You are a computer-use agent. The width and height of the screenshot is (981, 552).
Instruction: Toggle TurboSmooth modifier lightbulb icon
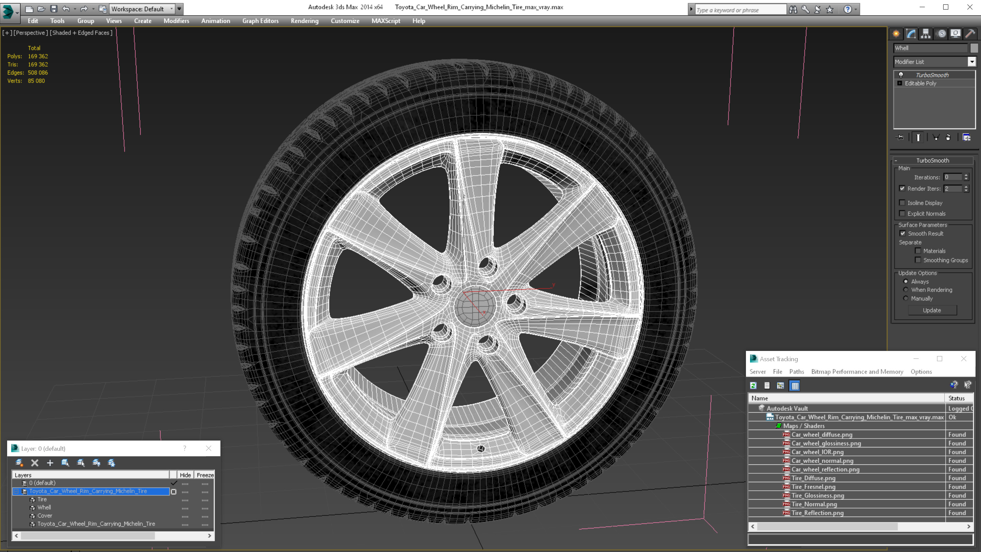pyautogui.click(x=901, y=75)
